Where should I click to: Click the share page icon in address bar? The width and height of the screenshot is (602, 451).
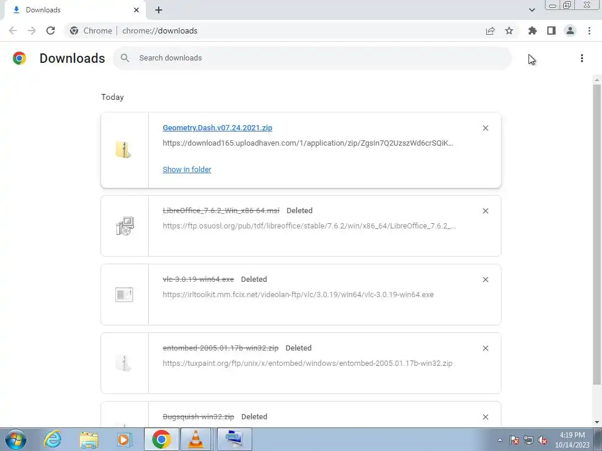tap(490, 31)
